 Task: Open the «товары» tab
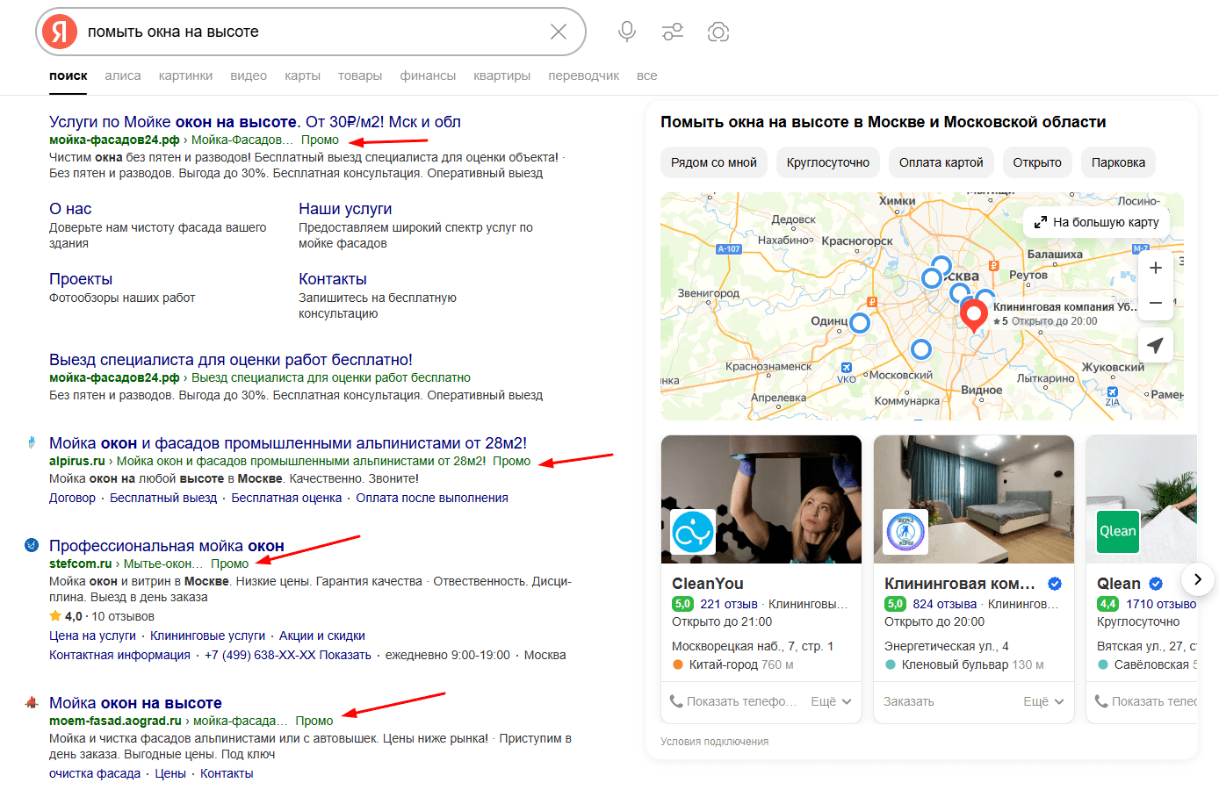coord(360,75)
